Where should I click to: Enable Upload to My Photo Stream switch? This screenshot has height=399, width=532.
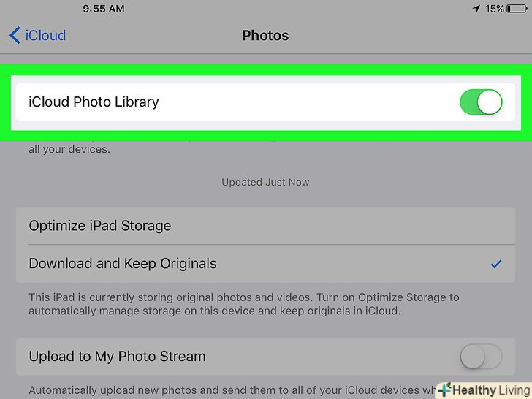480,357
